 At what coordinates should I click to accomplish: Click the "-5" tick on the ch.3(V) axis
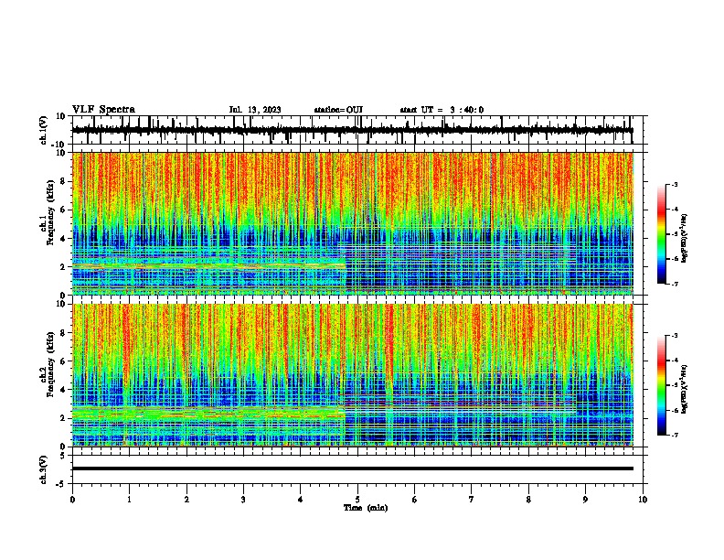(62, 484)
